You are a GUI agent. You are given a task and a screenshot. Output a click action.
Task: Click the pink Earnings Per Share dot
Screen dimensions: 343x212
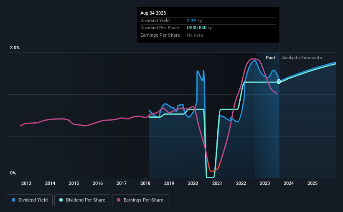[119, 200]
